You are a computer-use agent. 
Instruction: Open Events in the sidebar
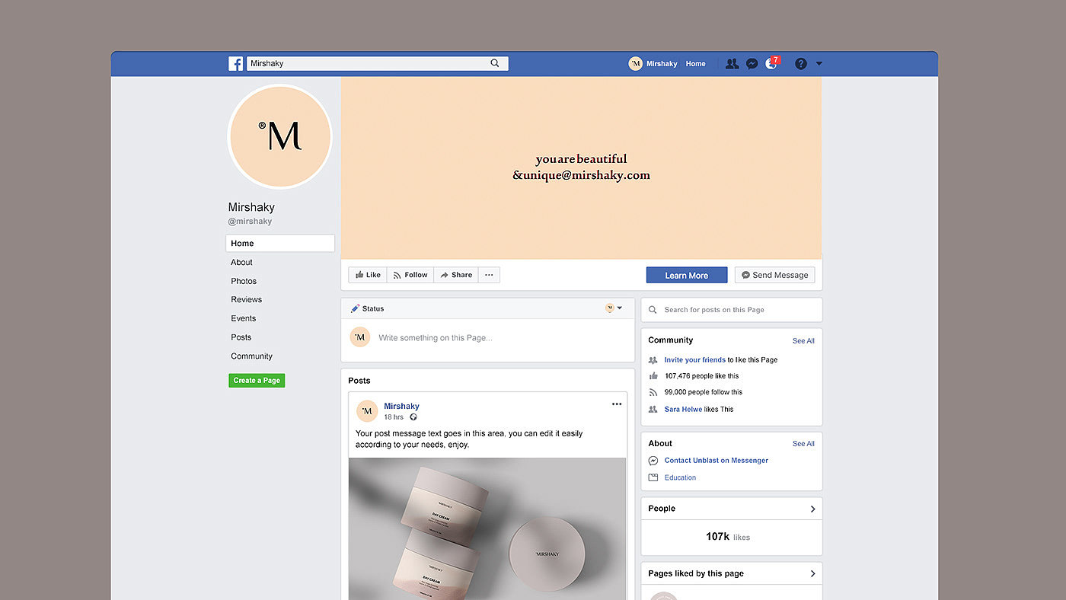point(244,318)
